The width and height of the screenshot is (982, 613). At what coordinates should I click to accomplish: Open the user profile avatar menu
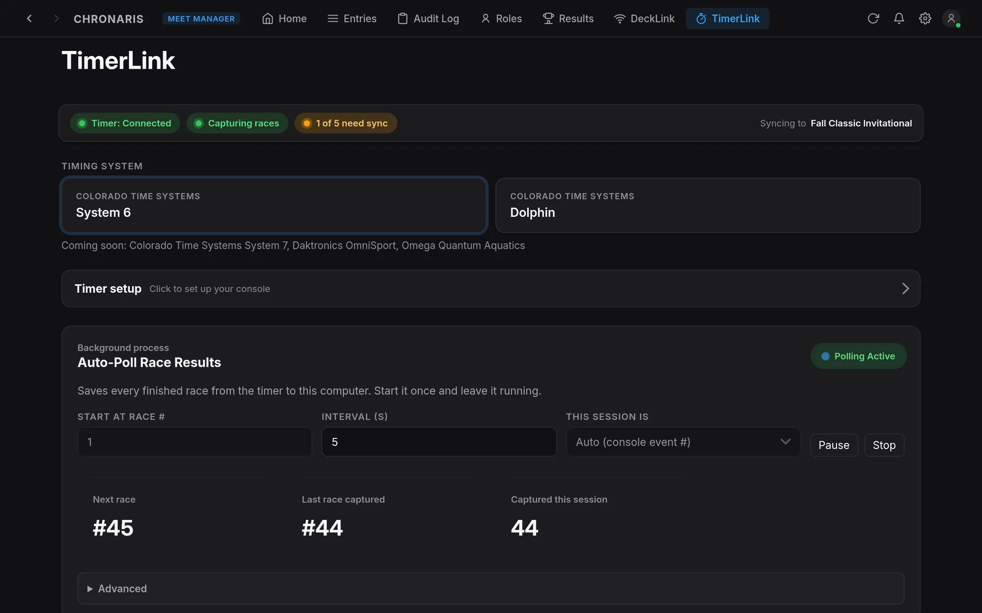coord(951,19)
